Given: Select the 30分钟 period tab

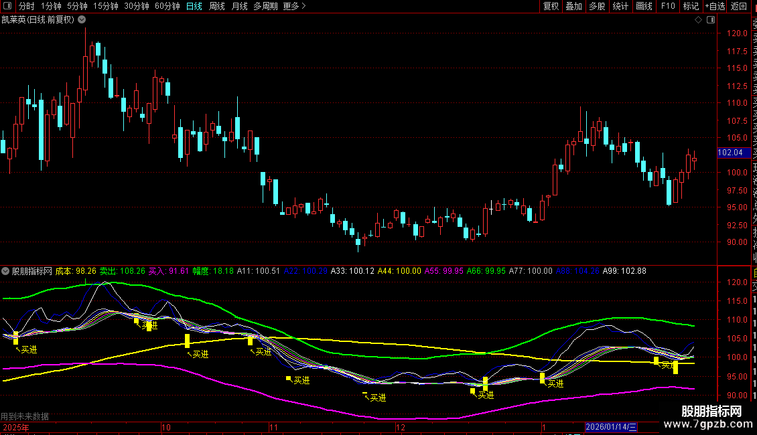Looking at the screenshot, I should click(137, 6).
